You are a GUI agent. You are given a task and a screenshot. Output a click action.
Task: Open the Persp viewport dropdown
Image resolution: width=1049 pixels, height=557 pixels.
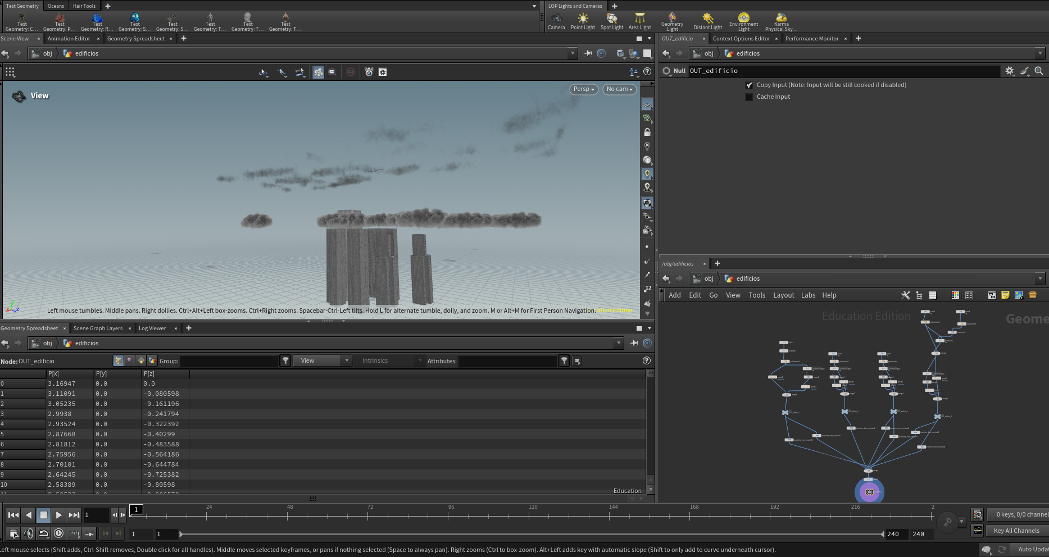584,89
